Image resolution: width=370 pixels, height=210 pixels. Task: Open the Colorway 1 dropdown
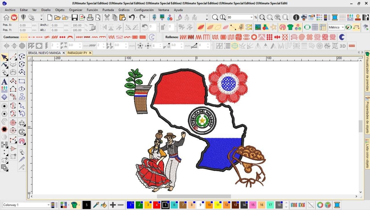coord(48,205)
